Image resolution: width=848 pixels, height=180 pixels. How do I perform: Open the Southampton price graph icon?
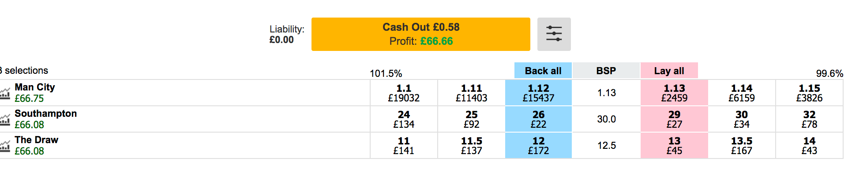[x=5, y=119]
